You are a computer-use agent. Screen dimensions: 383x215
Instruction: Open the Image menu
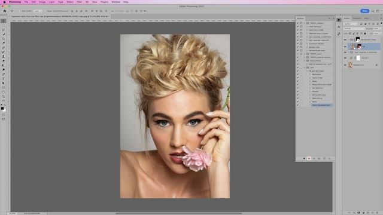tap(42, 2)
